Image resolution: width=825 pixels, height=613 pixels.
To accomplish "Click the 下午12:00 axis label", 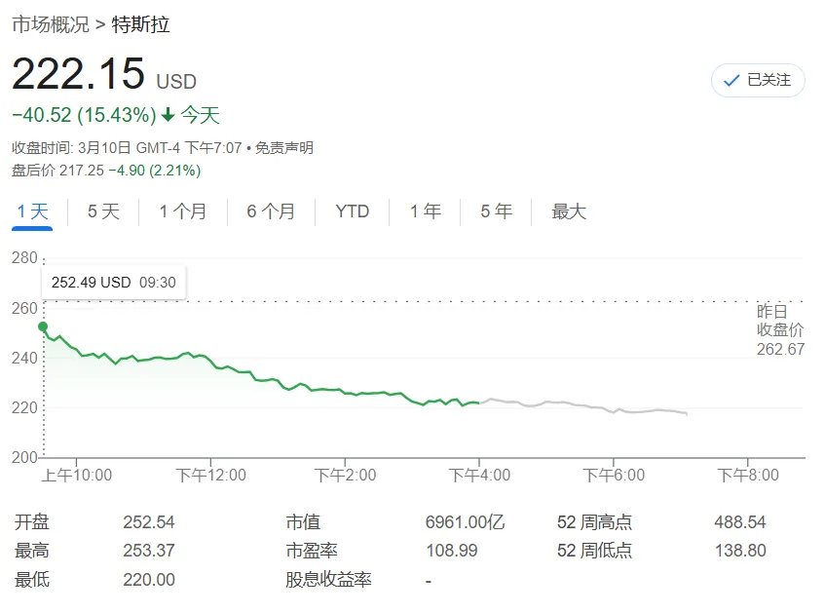I will tap(210, 476).
